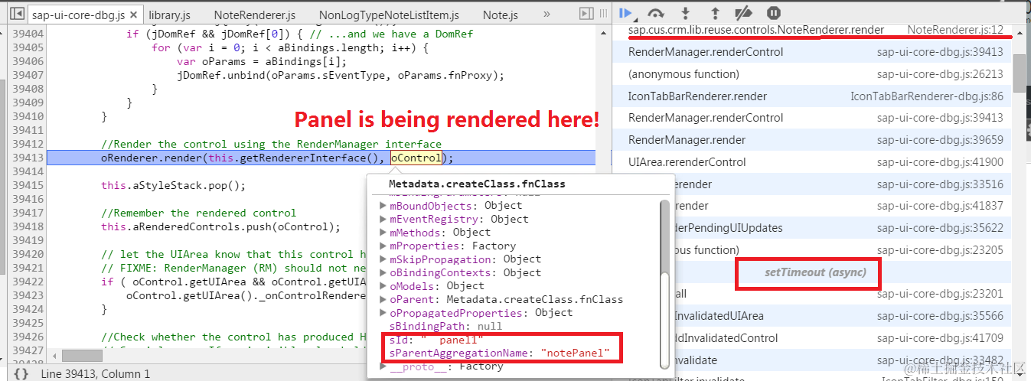Expand the mBoundObjects property
Screen dimensions: 1031x381
[x=383, y=206]
